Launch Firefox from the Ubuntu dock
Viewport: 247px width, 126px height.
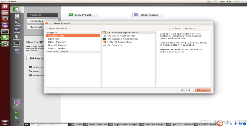[x=5, y=19]
